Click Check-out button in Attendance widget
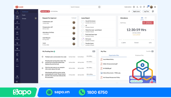The height and width of the screenshot is (98, 171). pyautogui.click(x=148, y=23)
